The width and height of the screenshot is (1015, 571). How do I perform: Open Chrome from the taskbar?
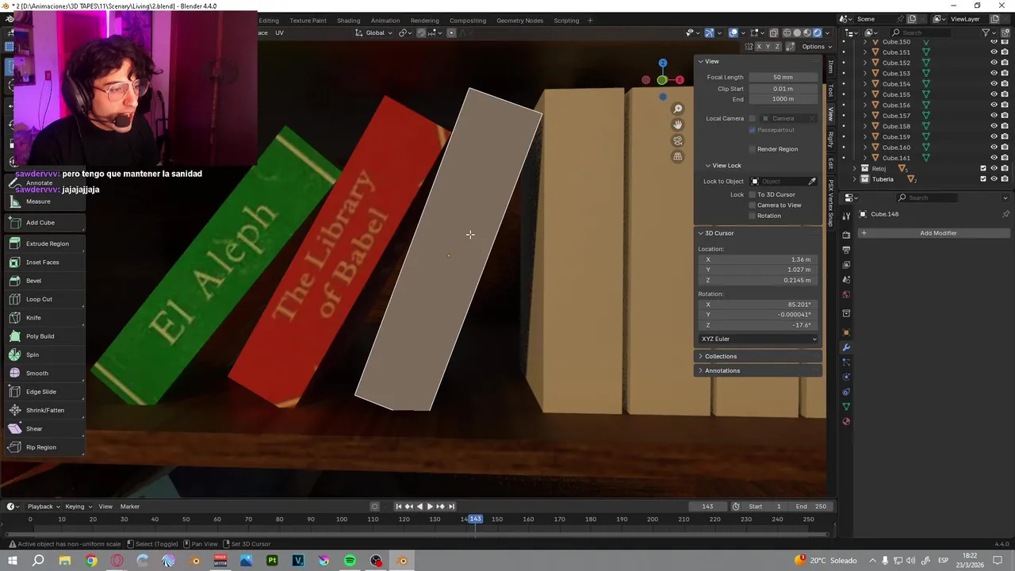(x=91, y=561)
